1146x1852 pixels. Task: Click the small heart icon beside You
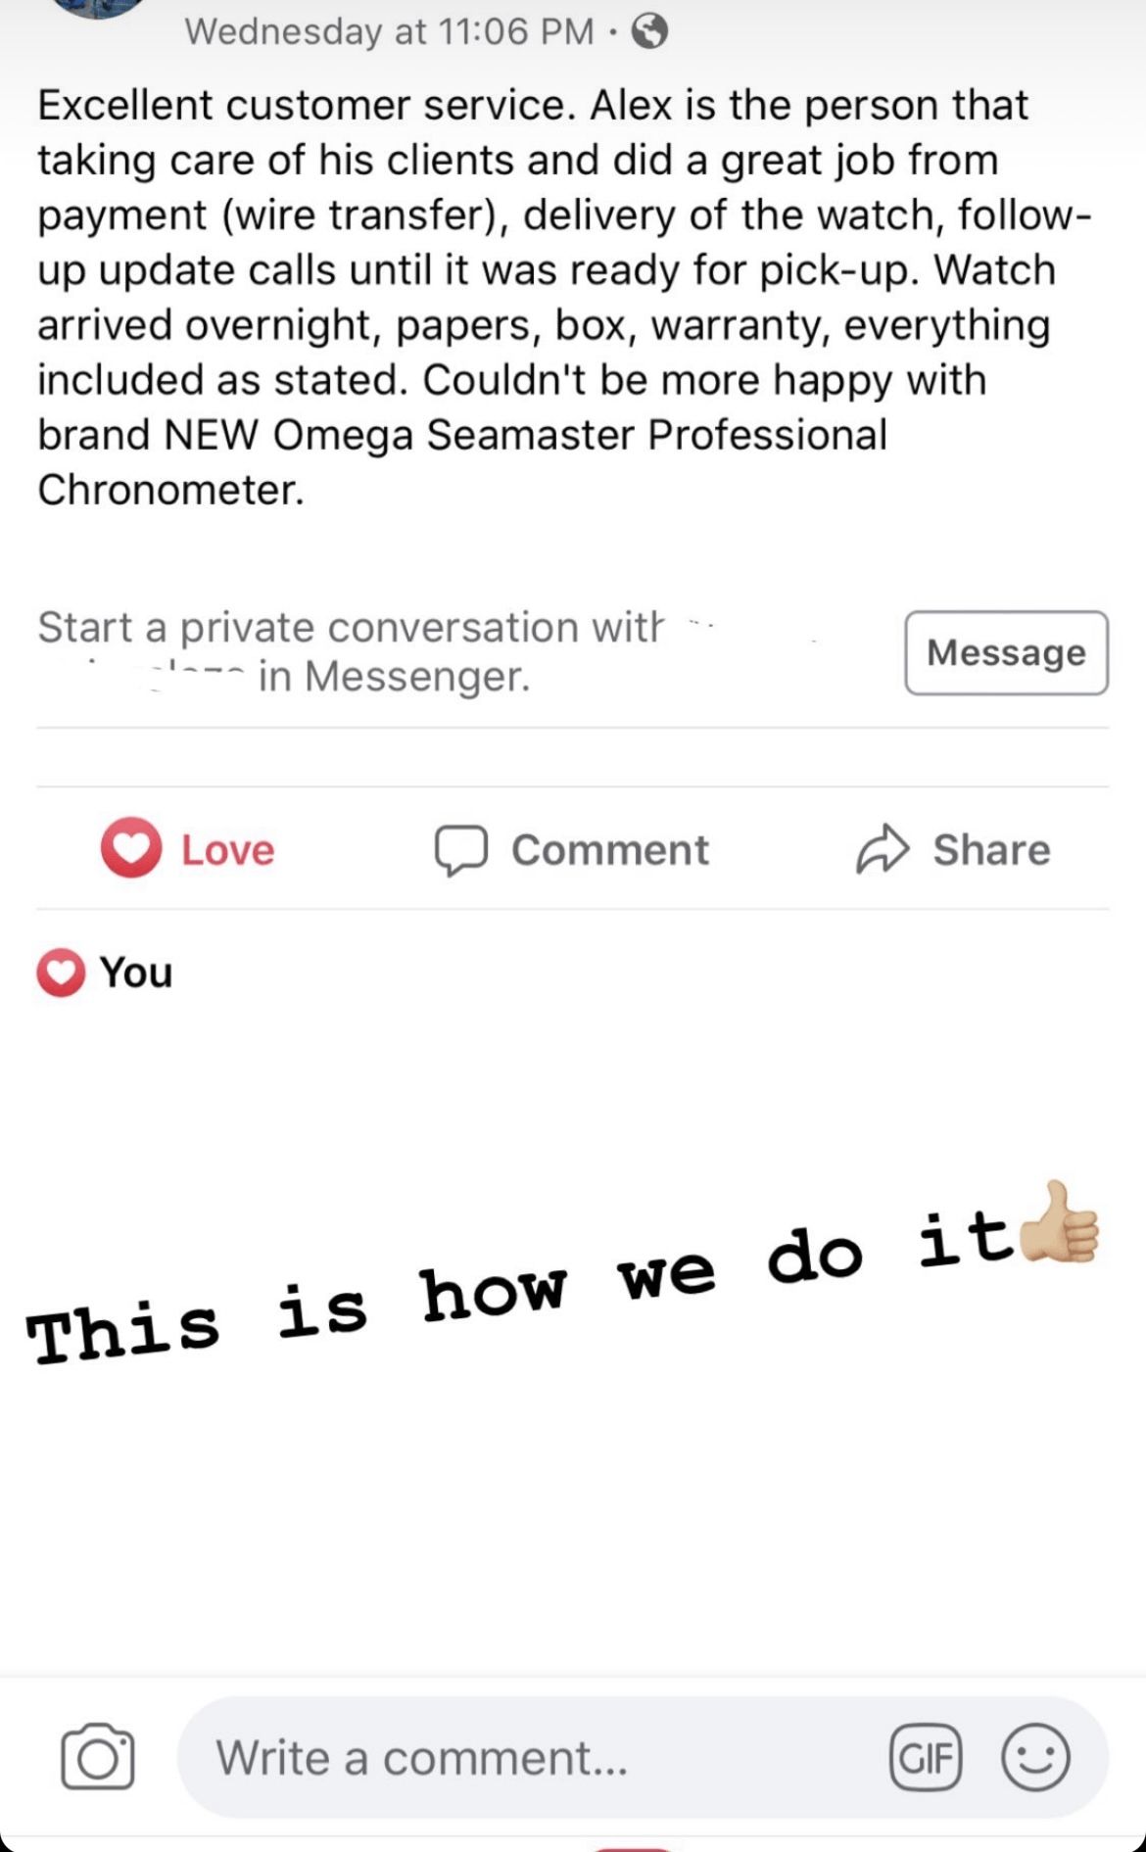tap(61, 973)
